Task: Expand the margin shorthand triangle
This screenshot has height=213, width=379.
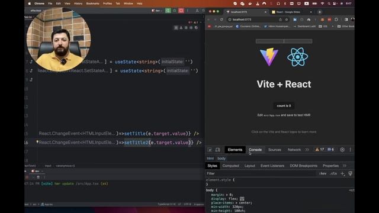Action: click(x=227, y=195)
